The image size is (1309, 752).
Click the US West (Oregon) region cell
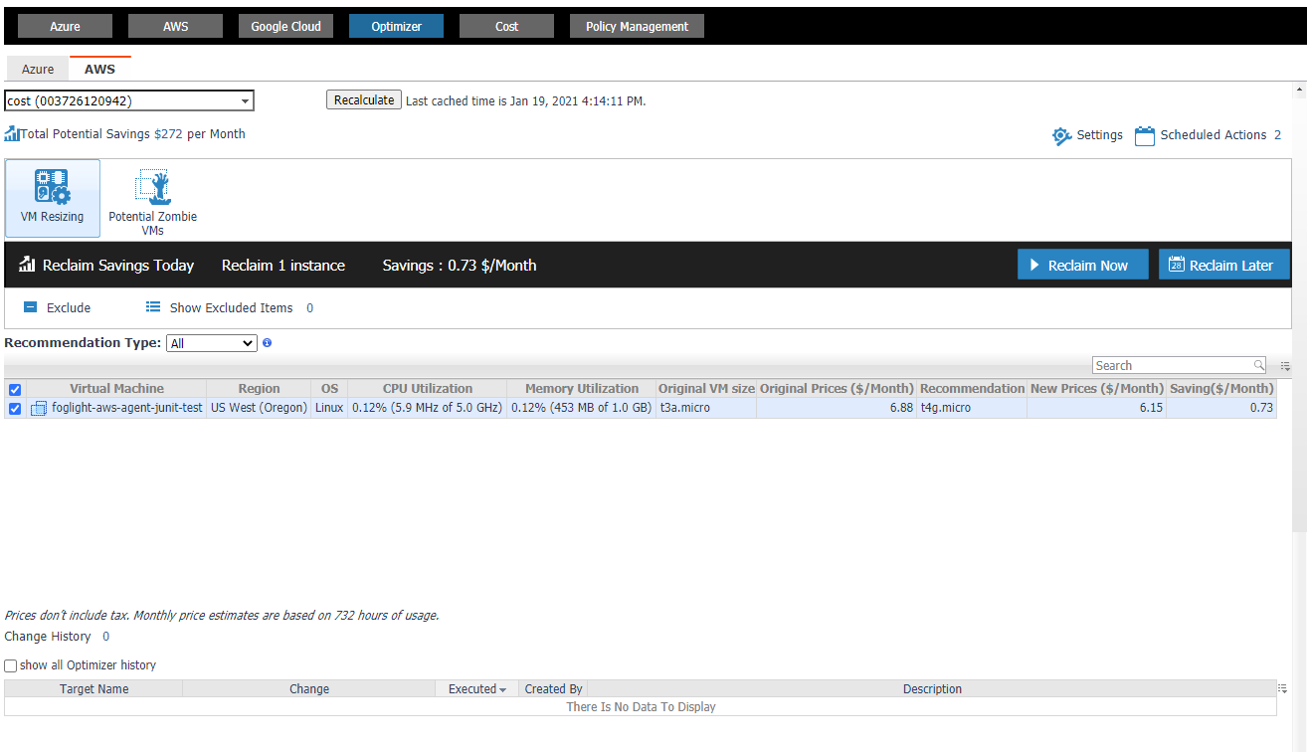tap(259, 408)
